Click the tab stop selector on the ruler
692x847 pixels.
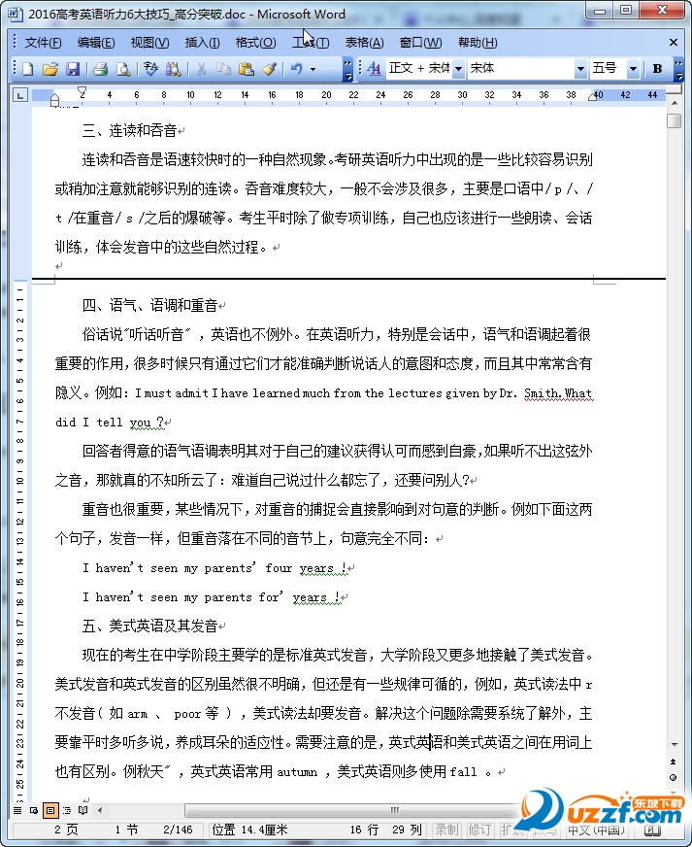[20, 95]
